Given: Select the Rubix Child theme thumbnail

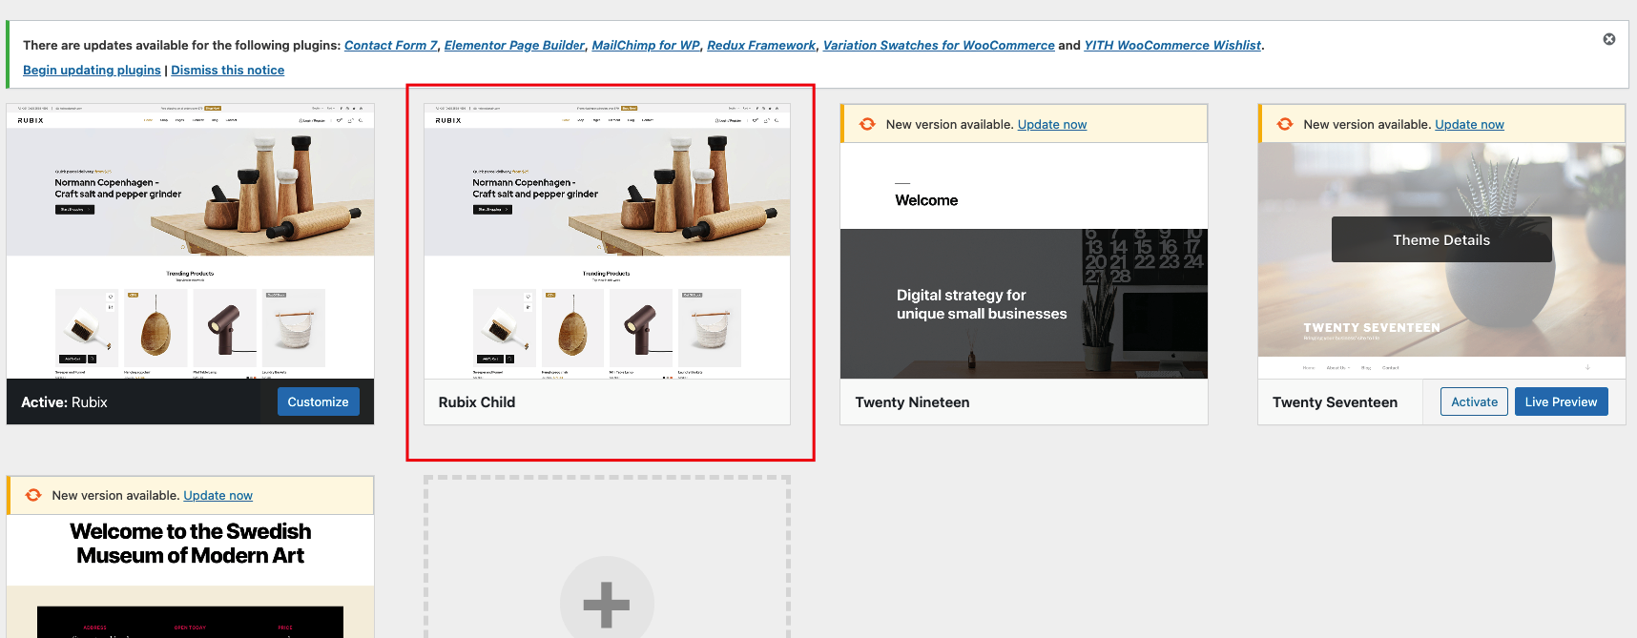Looking at the screenshot, I should tap(607, 241).
